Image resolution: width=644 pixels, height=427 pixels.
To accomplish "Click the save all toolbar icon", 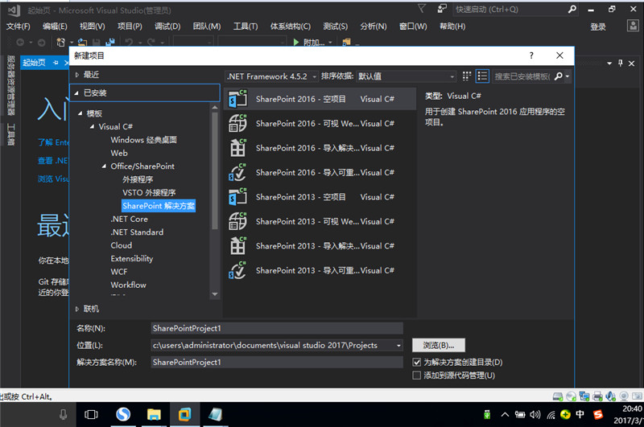I will pyautogui.click(x=110, y=43).
